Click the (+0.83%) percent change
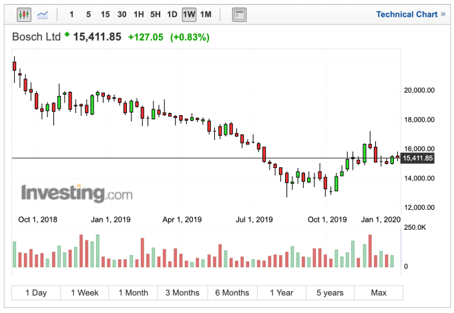The image size is (454, 313). [190, 37]
